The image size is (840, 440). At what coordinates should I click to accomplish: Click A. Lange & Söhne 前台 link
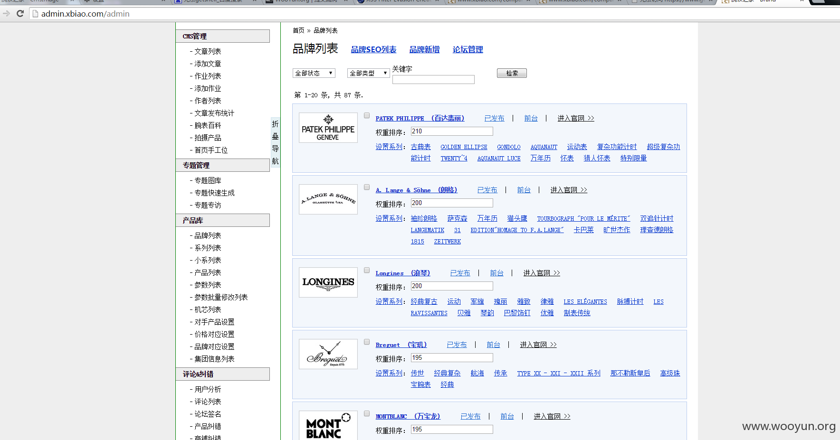pyautogui.click(x=524, y=190)
